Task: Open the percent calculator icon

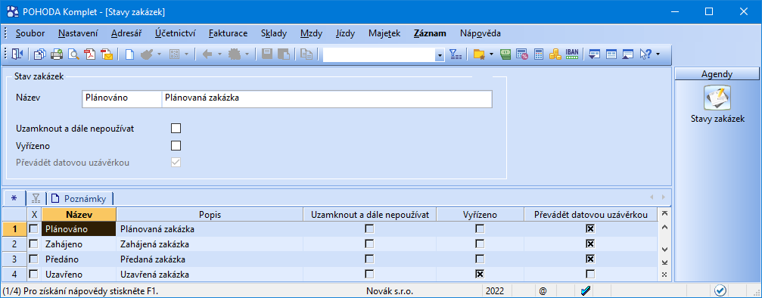Action: click(522, 54)
